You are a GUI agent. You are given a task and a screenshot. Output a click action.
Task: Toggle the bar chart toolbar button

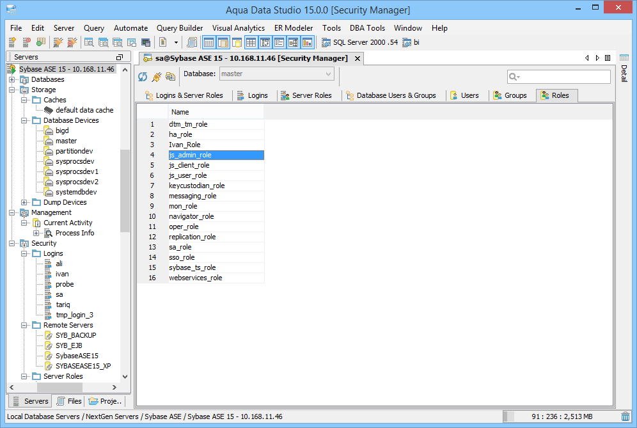point(307,42)
